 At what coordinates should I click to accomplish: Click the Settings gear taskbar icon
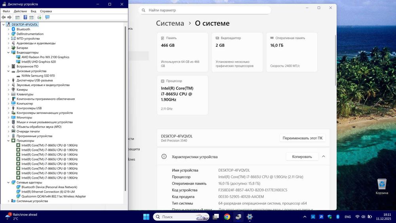click(249, 217)
